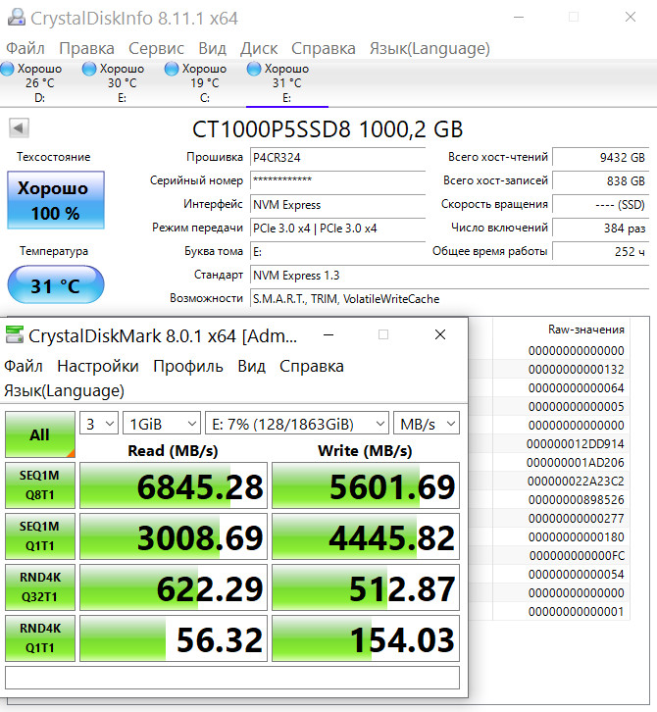Click the green All benchmark button
Viewport: 657px width, 712px height.
coord(40,434)
